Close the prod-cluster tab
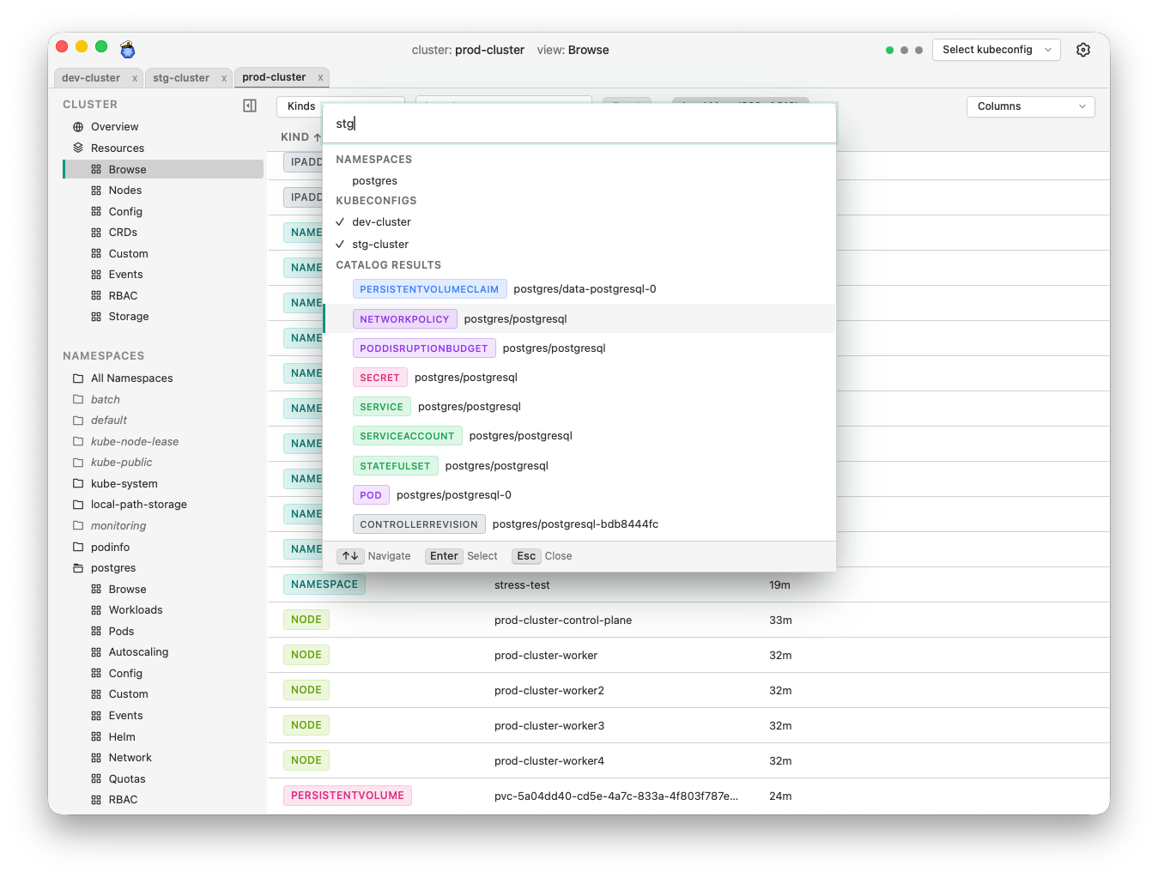1158x878 pixels. pyautogui.click(x=320, y=78)
